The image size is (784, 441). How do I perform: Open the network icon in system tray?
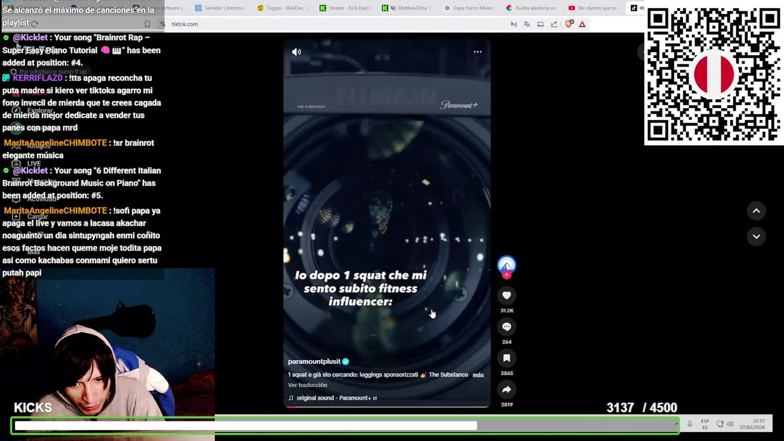(720, 424)
